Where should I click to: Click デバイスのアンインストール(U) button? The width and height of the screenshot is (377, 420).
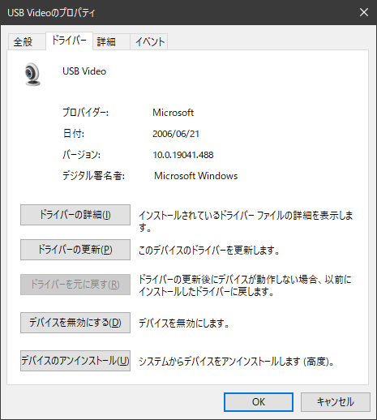click(75, 361)
